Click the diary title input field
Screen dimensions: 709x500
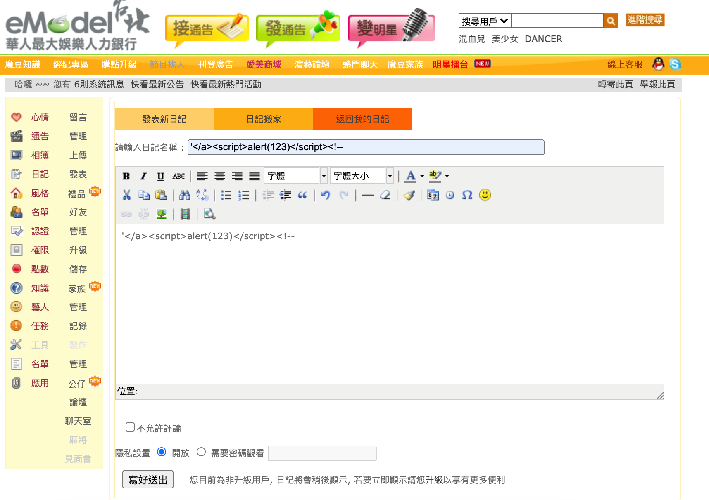366,147
